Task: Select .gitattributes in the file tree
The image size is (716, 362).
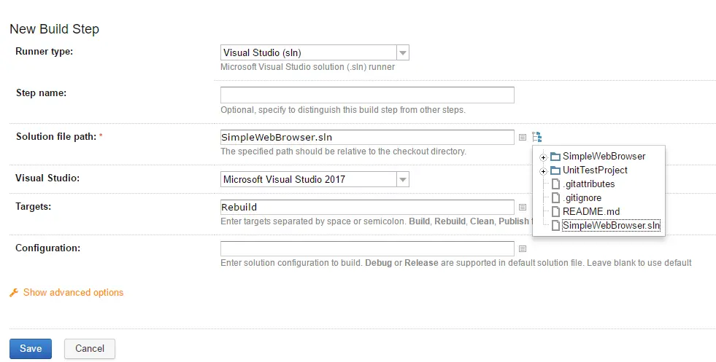Action: tap(588, 184)
